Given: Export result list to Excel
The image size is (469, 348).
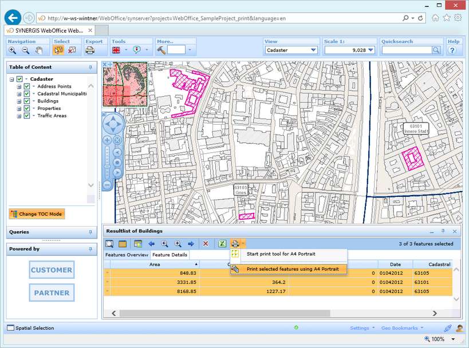Looking at the screenshot, I should tap(222, 244).
